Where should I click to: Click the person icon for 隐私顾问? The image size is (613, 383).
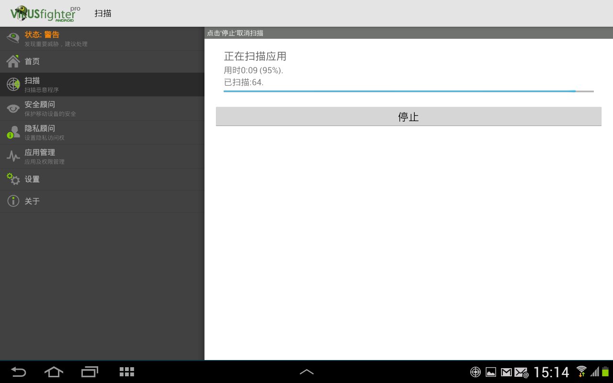(13, 133)
